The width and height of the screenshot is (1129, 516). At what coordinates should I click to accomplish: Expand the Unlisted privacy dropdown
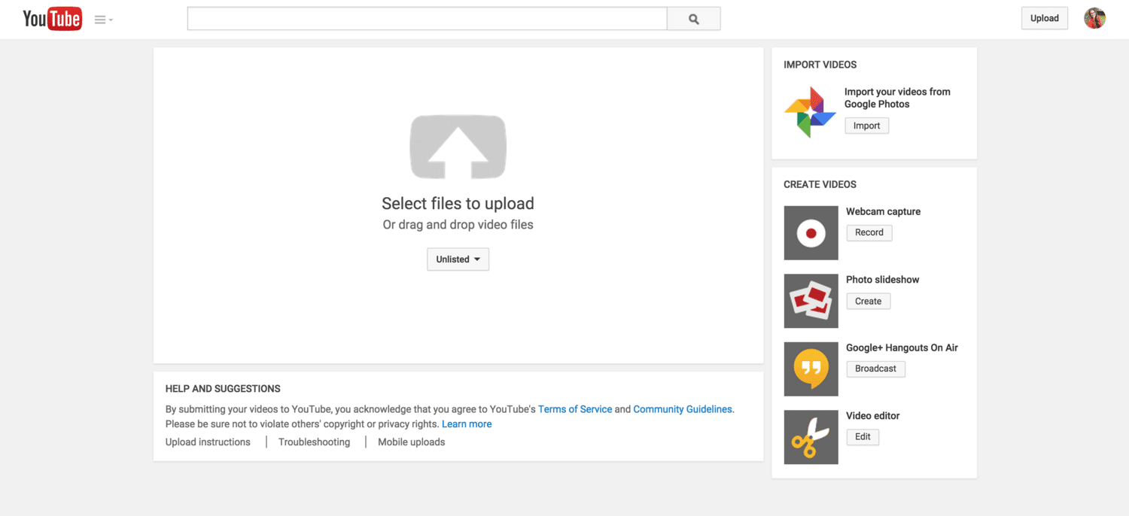(458, 260)
